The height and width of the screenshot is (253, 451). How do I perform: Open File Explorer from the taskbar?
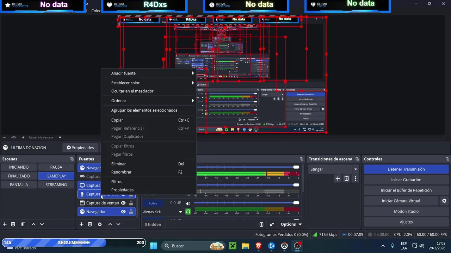[x=246, y=246]
